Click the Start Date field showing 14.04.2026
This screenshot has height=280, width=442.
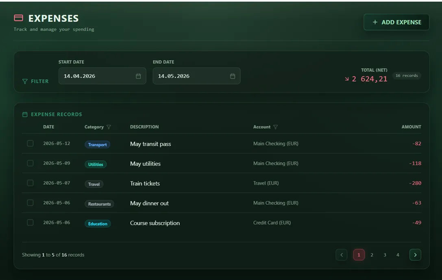[x=102, y=76]
